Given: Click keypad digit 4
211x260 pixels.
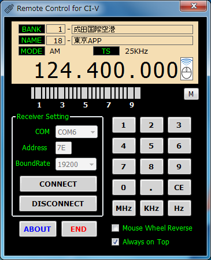Looking at the screenshot, I should pyautogui.click(x=124, y=146).
